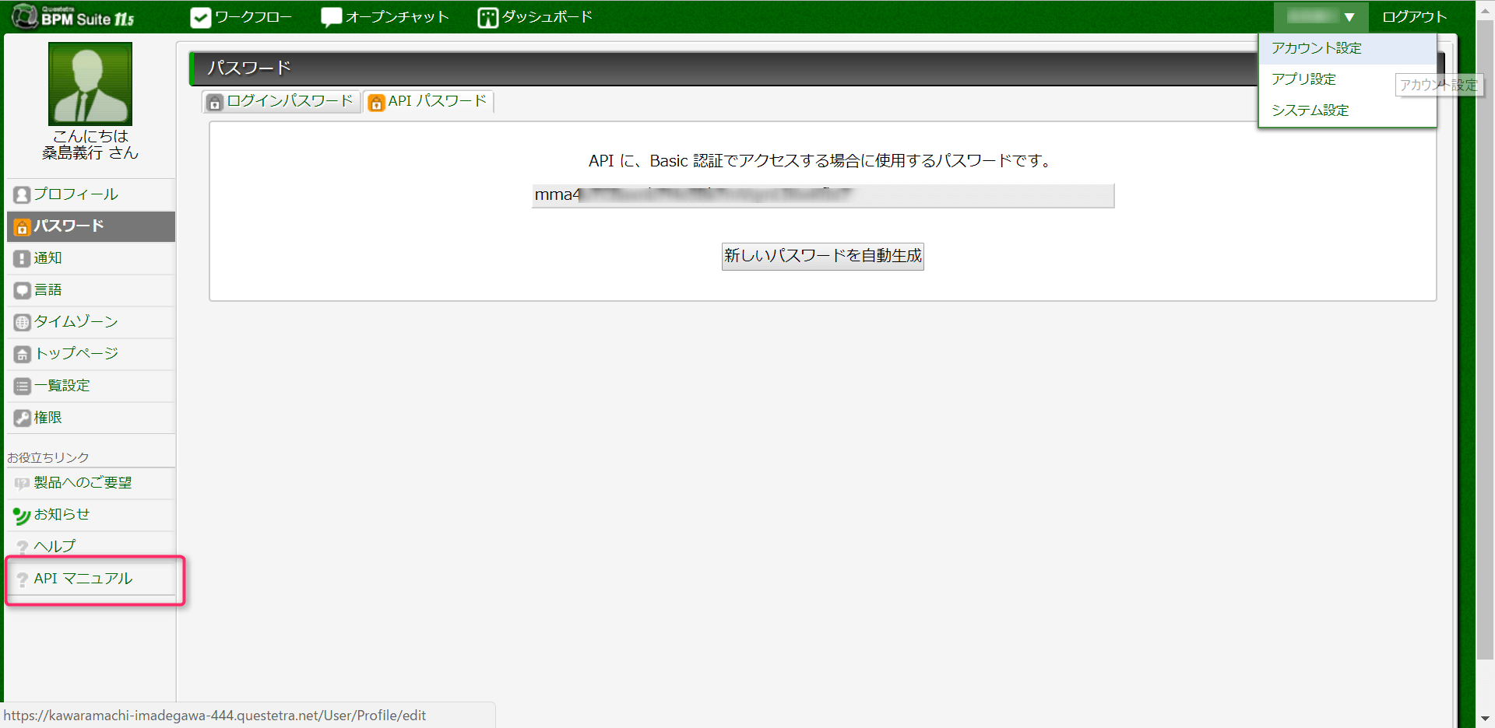
Task: Open the ワークフロー menu
Action: (x=241, y=17)
